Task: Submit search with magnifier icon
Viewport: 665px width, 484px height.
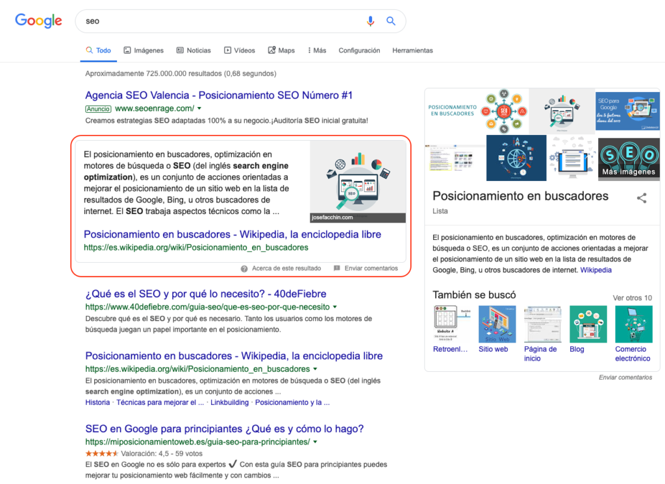Action: 391,21
